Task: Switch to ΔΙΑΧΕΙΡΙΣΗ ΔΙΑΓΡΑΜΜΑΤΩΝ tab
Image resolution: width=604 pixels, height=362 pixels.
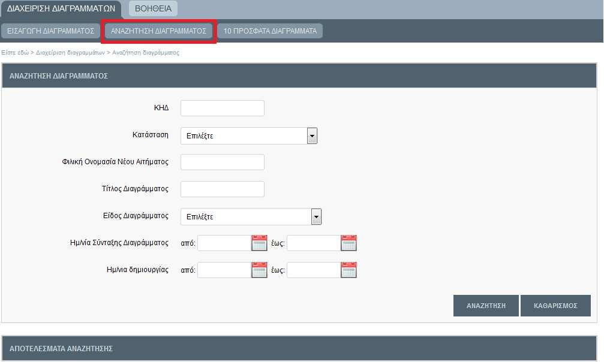Action: (x=61, y=9)
